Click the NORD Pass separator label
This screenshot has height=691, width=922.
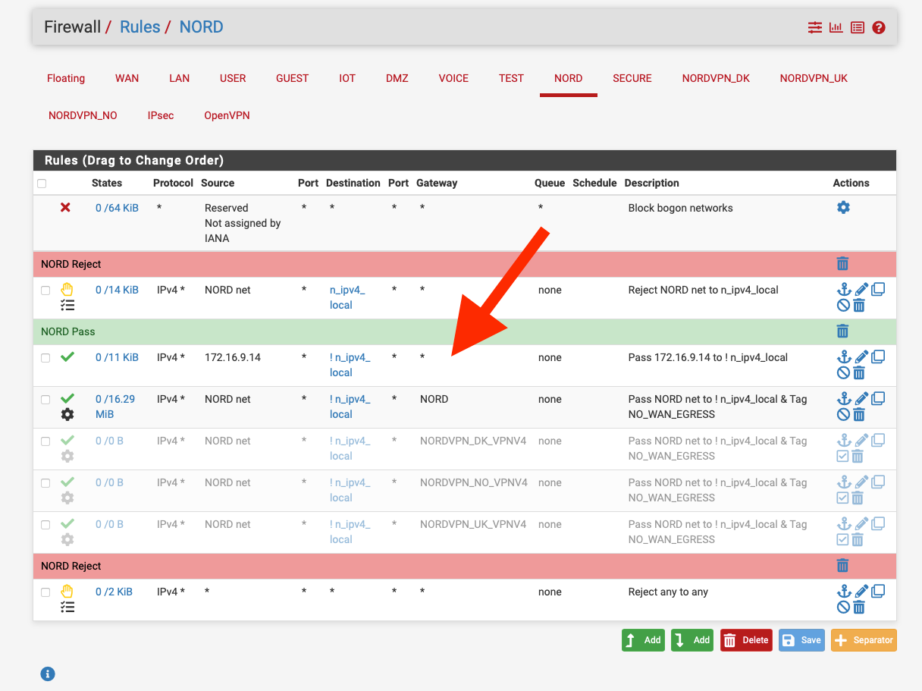coord(68,331)
